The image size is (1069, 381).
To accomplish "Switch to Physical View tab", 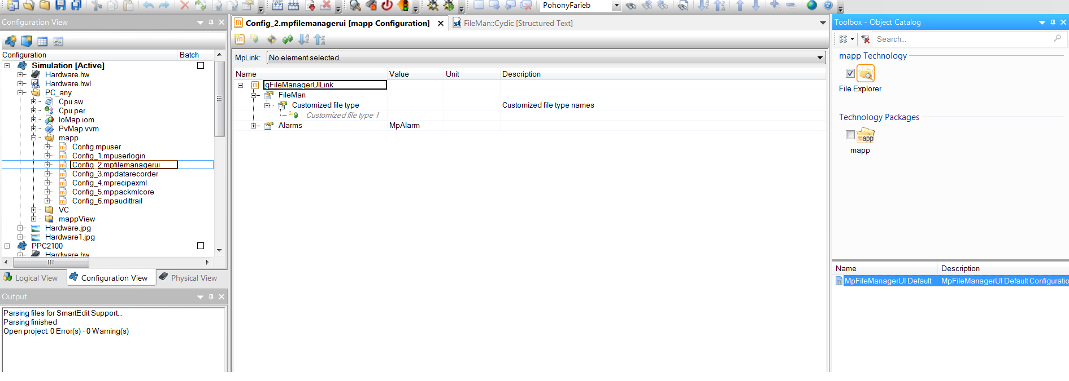I will pyautogui.click(x=189, y=278).
